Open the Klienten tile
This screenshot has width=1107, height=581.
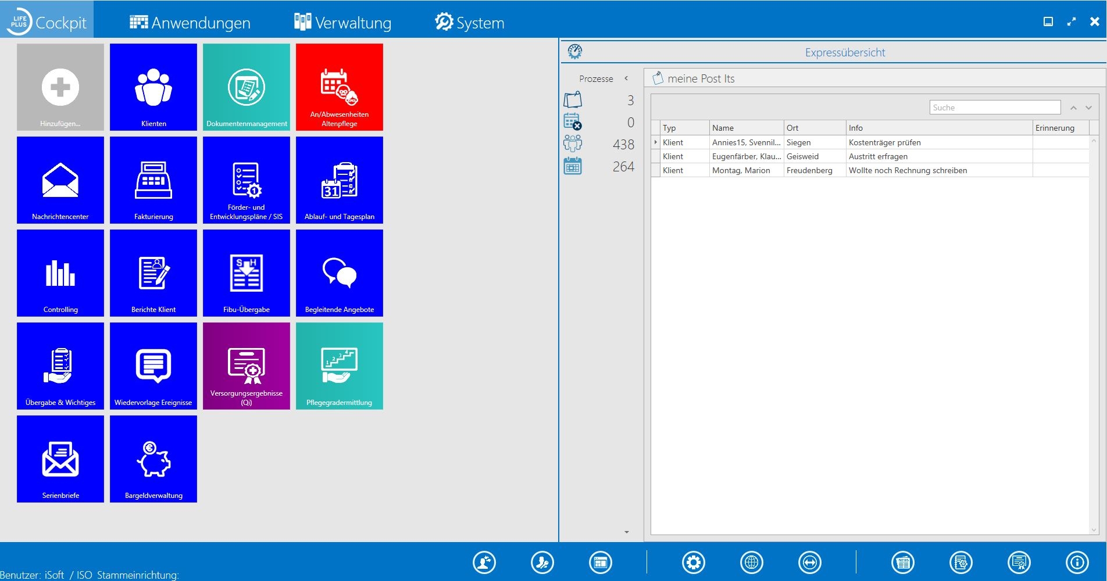pos(153,87)
